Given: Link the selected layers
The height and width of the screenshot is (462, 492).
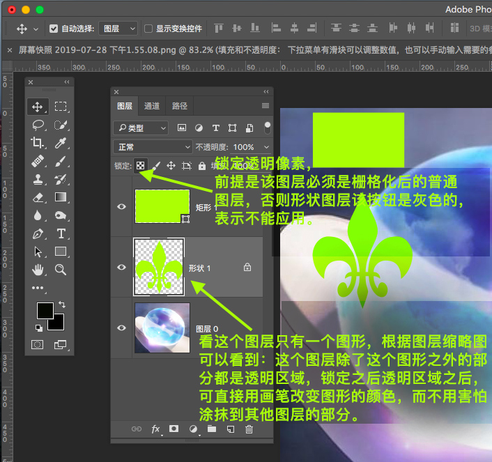Looking at the screenshot, I should (137, 429).
